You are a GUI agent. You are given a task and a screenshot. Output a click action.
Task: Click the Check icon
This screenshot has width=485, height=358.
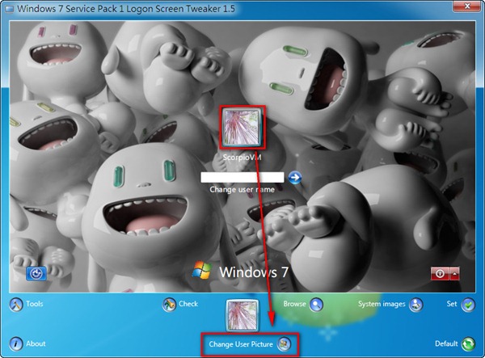tap(170, 305)
